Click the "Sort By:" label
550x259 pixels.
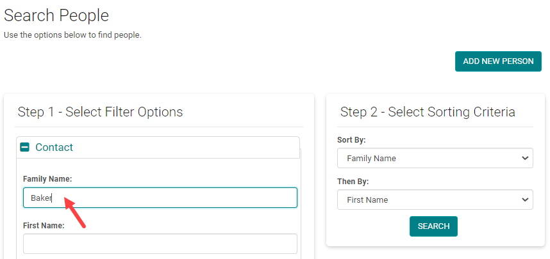[x=351, y=140]
